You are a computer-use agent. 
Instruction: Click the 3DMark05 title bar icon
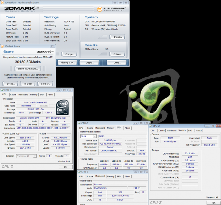2,2
